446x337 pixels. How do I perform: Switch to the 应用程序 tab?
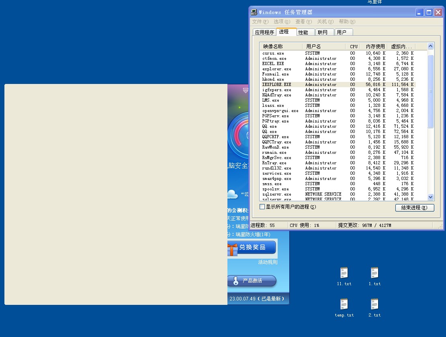(x=264, y=32)
